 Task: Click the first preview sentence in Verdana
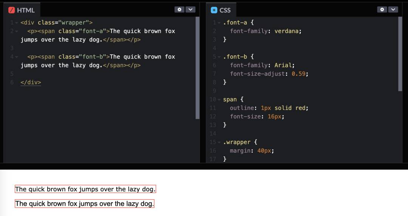(85, 189)
